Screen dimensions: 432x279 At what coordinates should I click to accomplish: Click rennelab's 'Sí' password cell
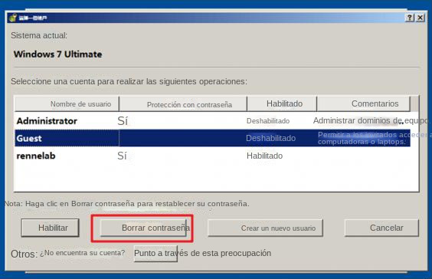[x=122, y=156]
